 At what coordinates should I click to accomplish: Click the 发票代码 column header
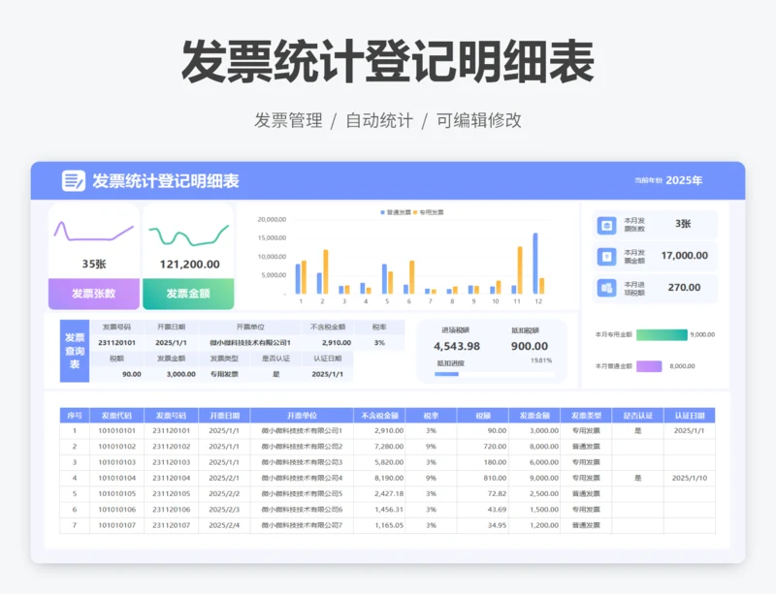(116, 416)
